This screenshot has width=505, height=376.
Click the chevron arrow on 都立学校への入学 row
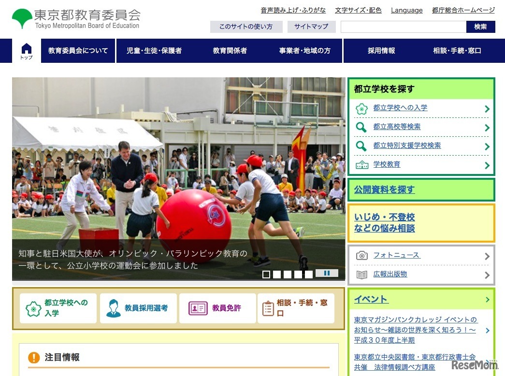[487, 109]
